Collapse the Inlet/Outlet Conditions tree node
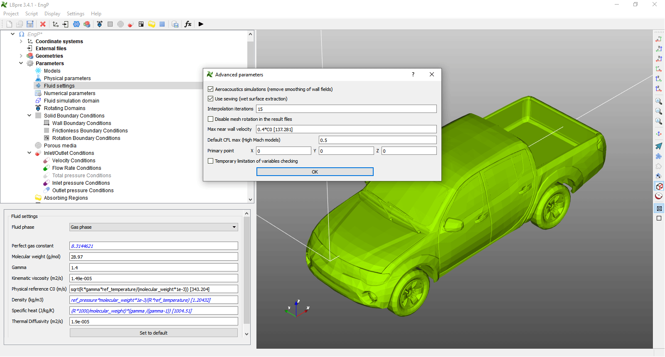The height and width of the screenshot is (357, 665). click(x=29, y=153)
